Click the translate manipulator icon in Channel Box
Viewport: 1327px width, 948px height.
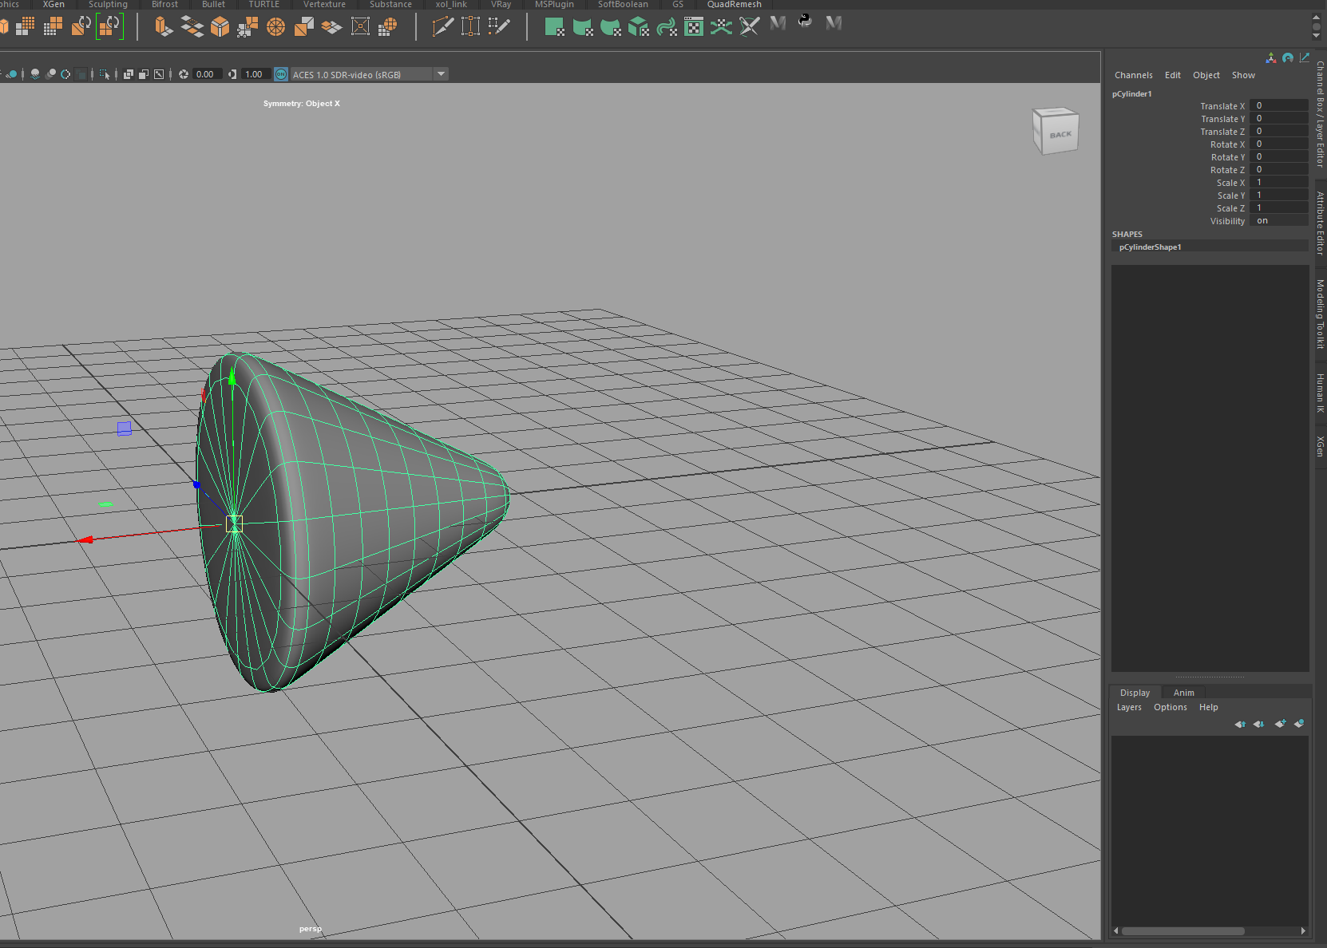tap(1271, 57)
